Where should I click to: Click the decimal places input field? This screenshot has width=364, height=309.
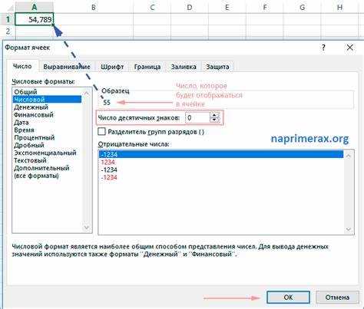point(197,118)
